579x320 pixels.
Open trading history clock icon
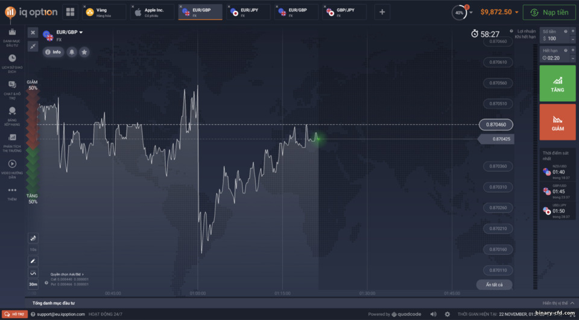click(12, 58)
